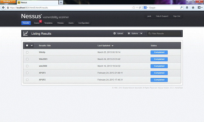Open the Firefox application menu

click(8, 1)
